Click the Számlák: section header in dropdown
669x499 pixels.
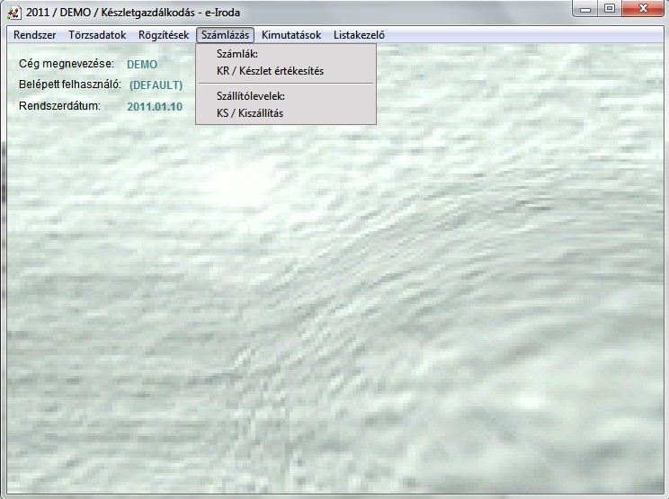click(237, 55)
